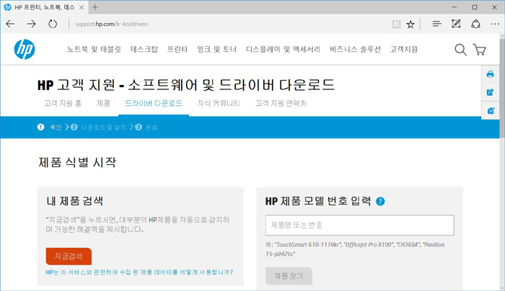505x291 pixels.
Task: Open a new browser tab
Action: click(x=95, y=7)
